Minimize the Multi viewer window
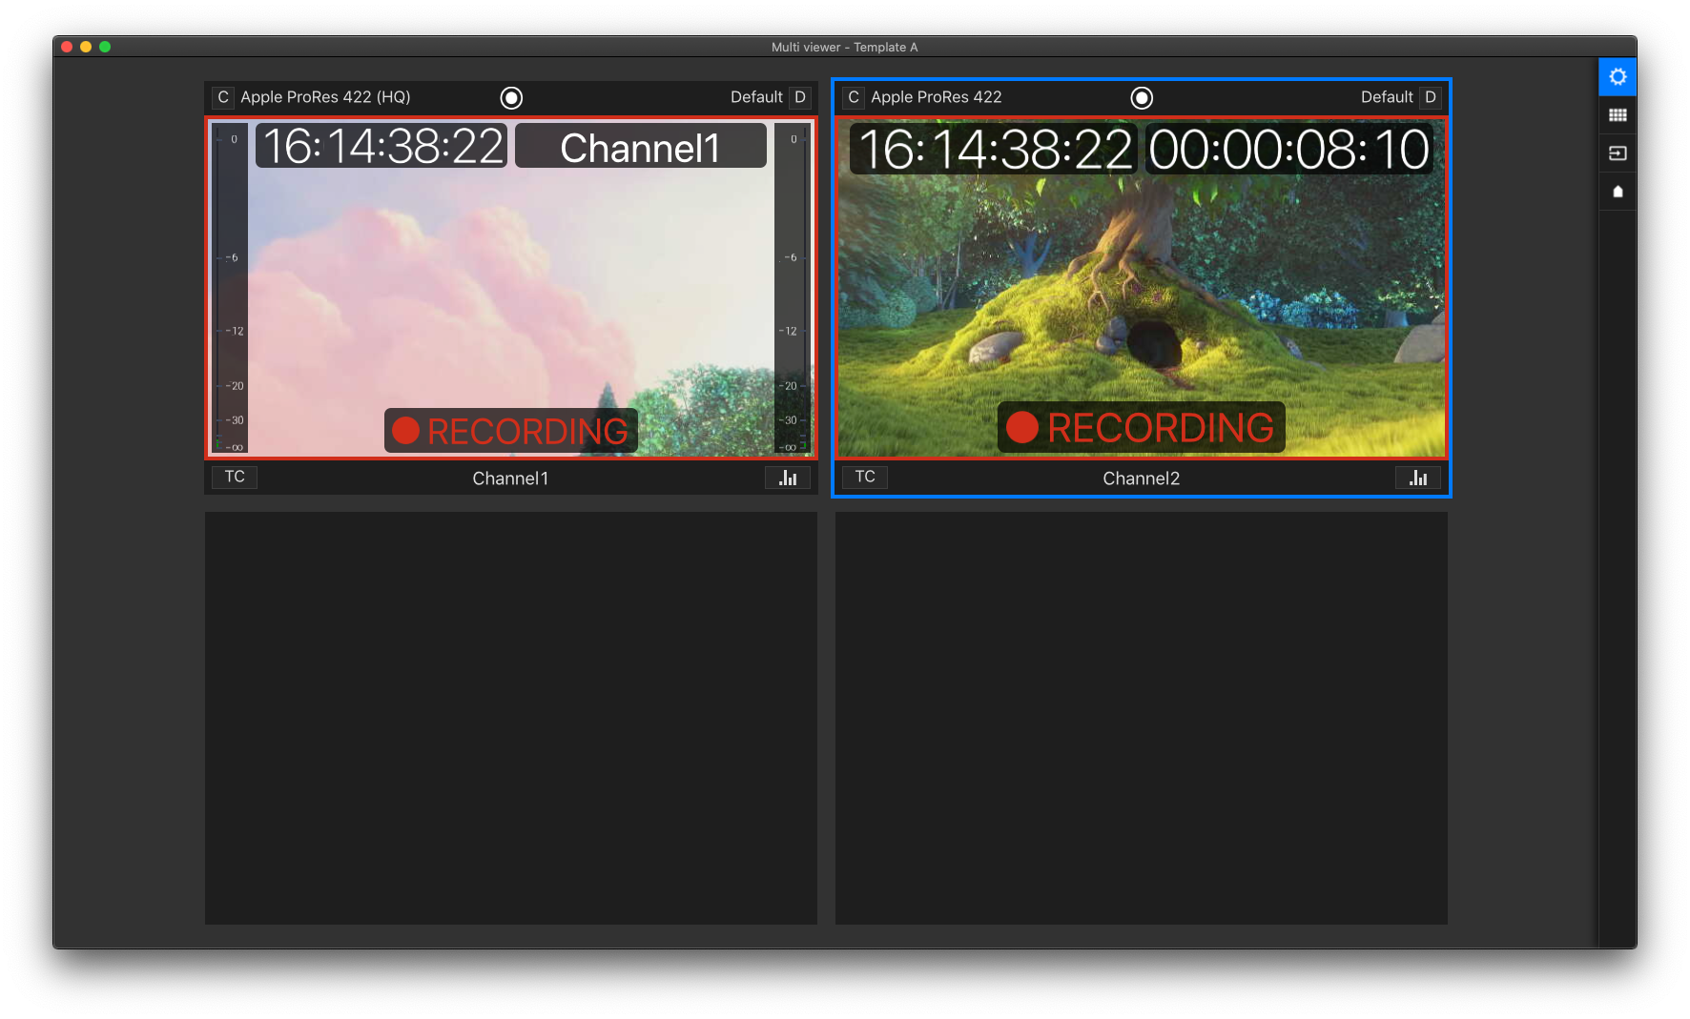 (86, 47)
